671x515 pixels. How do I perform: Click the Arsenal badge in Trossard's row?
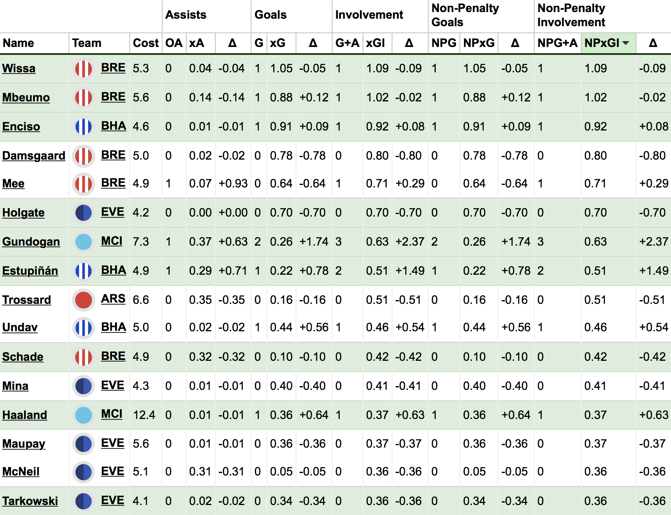[84, 300]
